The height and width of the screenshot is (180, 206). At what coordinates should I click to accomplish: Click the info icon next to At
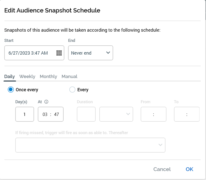[46, 102]
